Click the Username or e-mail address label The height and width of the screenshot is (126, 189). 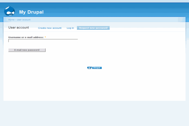[26, 37]
